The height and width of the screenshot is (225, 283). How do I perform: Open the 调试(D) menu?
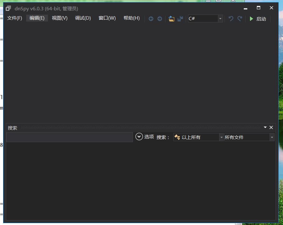coord(83,18)
